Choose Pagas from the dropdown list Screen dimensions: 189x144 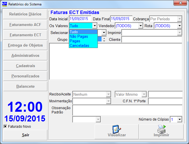[x=83, y=41]
